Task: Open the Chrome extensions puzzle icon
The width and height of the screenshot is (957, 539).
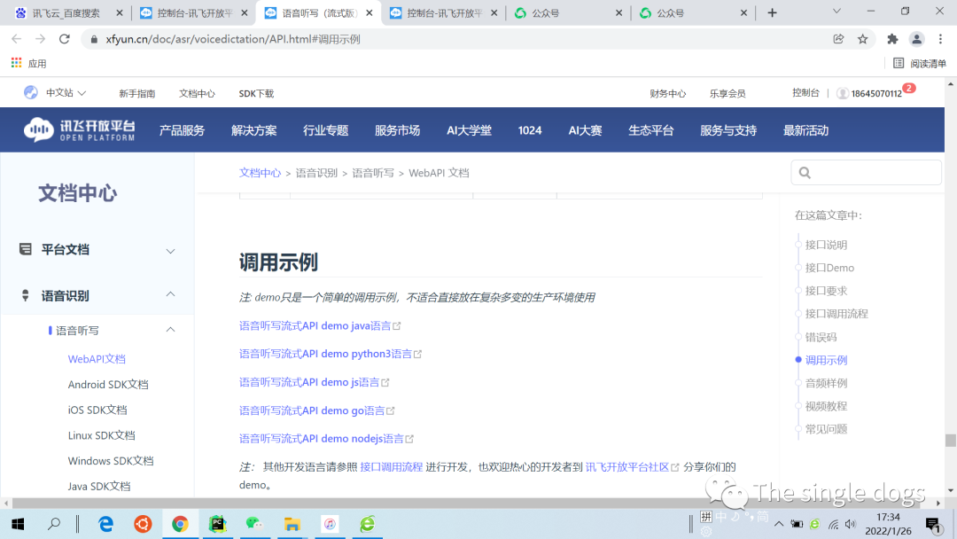Action: click(x=892, y=39)
